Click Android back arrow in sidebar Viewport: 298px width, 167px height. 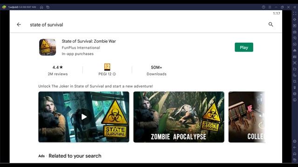pyautogui.click(x=295, y=148)
